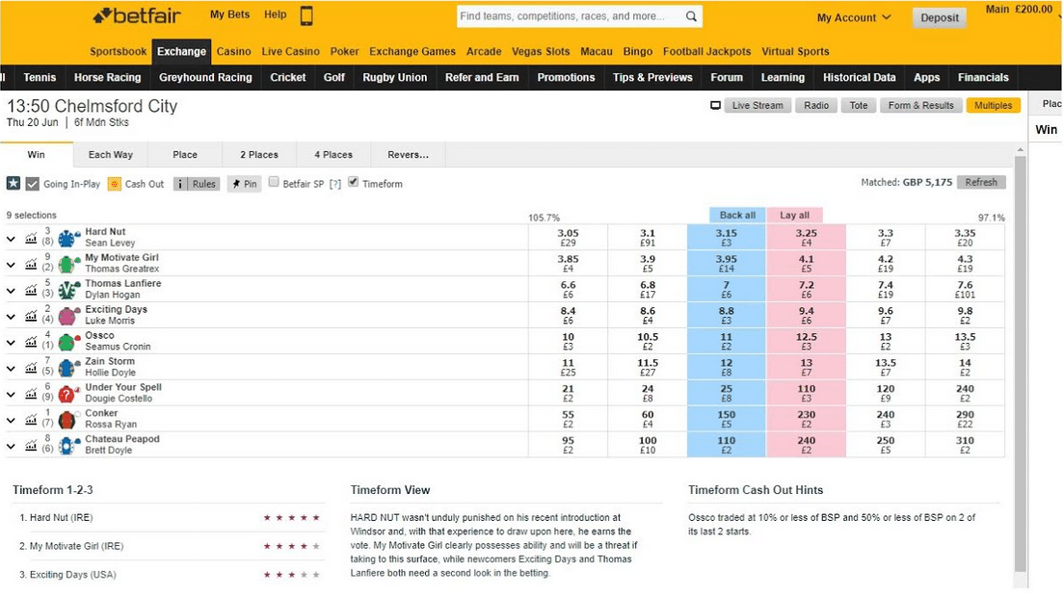Click the Pin button
Viewport: 1063px width, 597px height.
click(x=244, y=184)
